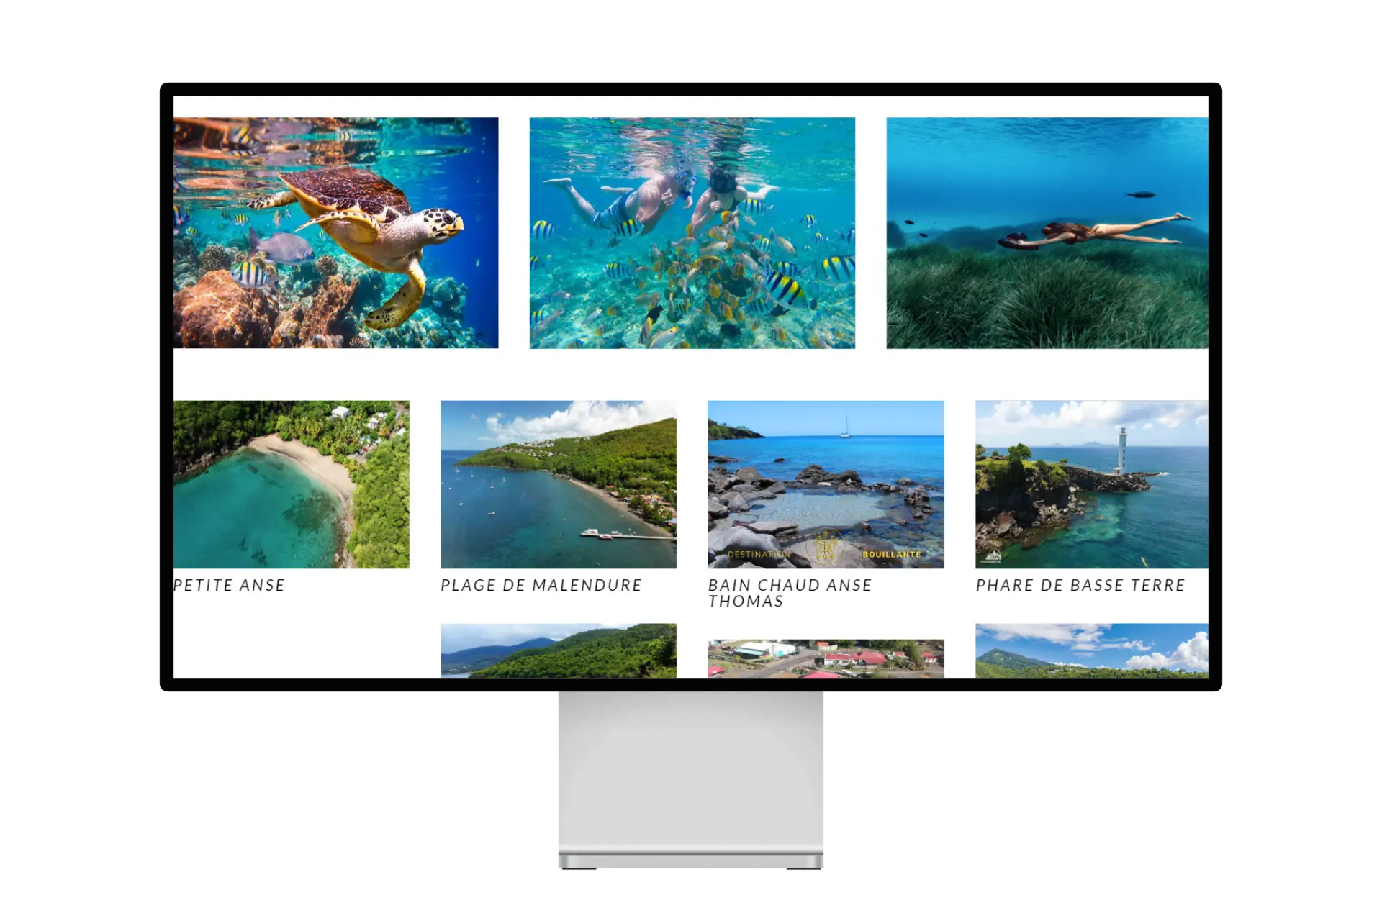Open the swimmer over seagrass photo
Image resolution: width=1382 pixels, height=921 pixels.
(1047, 232)
